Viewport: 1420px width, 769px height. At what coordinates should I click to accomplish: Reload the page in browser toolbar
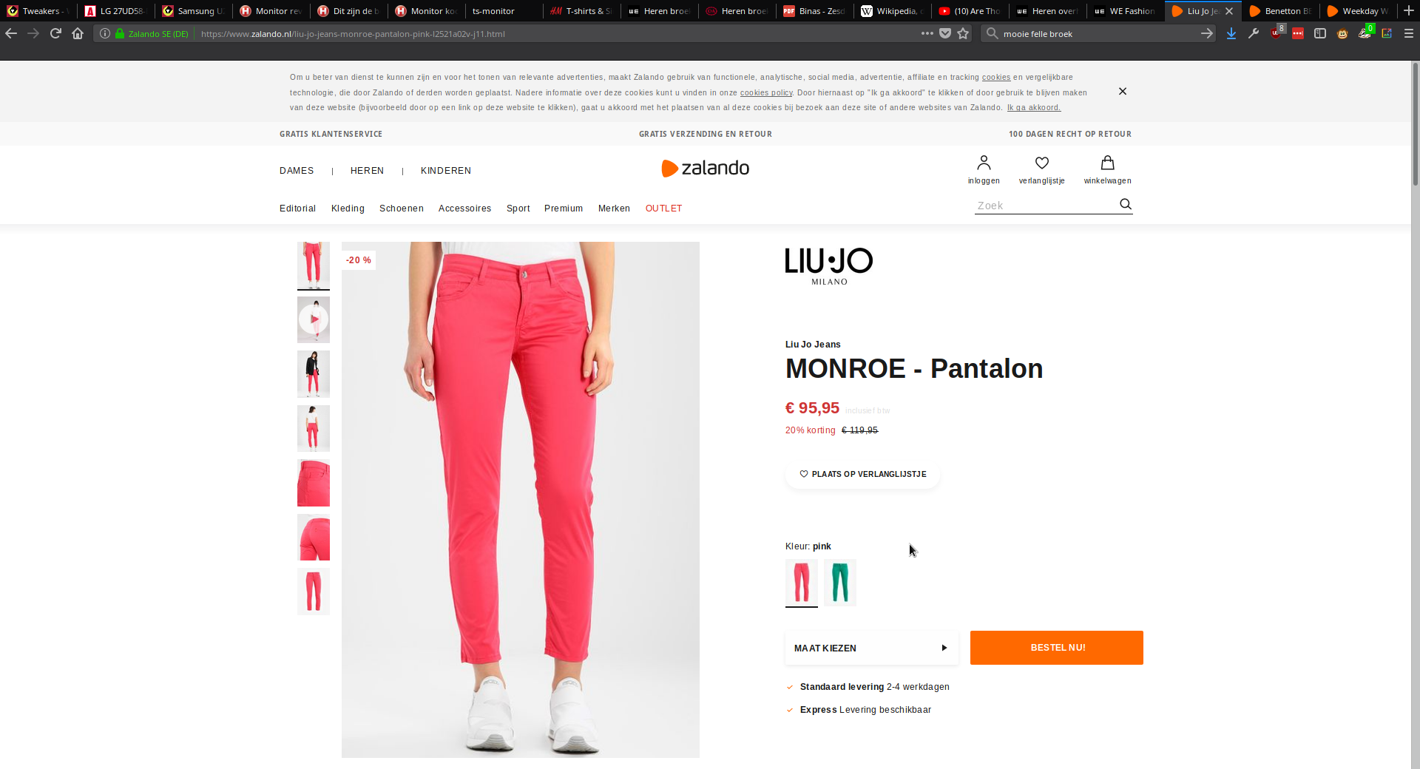55,33
